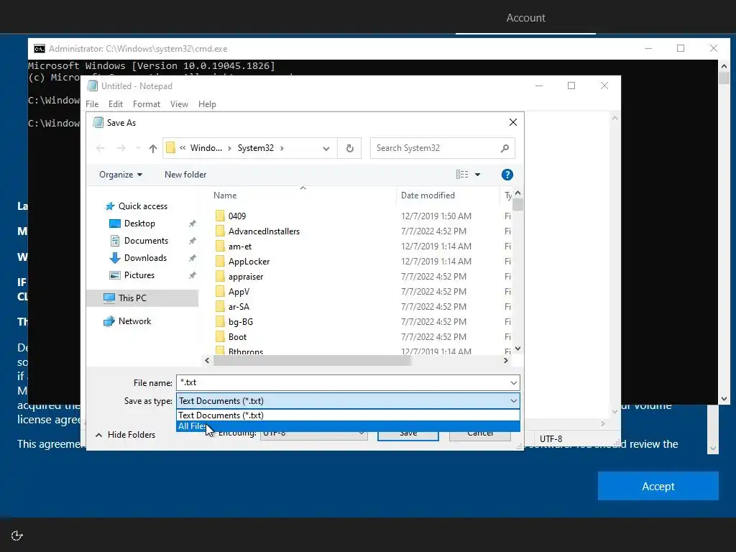Open the Save As dialog help
This screenshot has width=736, height=552.
pyautogui.click(x=507, y=175)
